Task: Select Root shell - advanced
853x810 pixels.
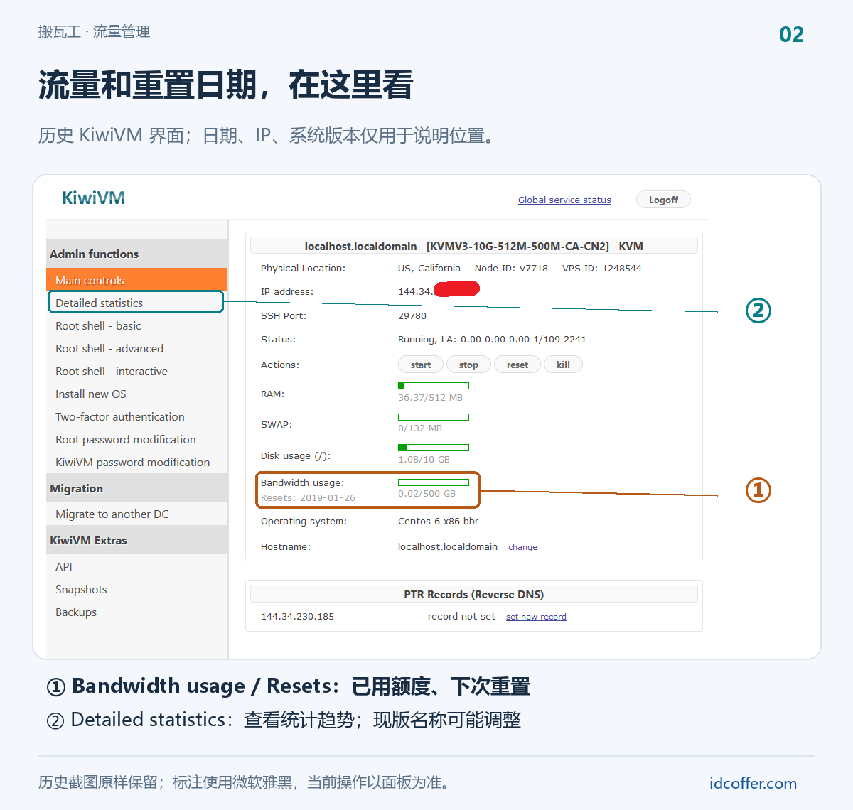Action: (x=109, y=348)
